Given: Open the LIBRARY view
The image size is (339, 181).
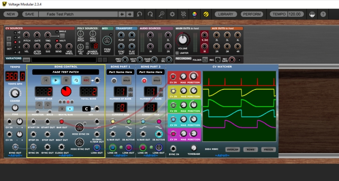Looking at the screenshot, I should (225, 14).
